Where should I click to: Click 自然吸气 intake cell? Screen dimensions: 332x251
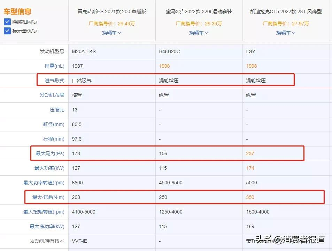82,81
